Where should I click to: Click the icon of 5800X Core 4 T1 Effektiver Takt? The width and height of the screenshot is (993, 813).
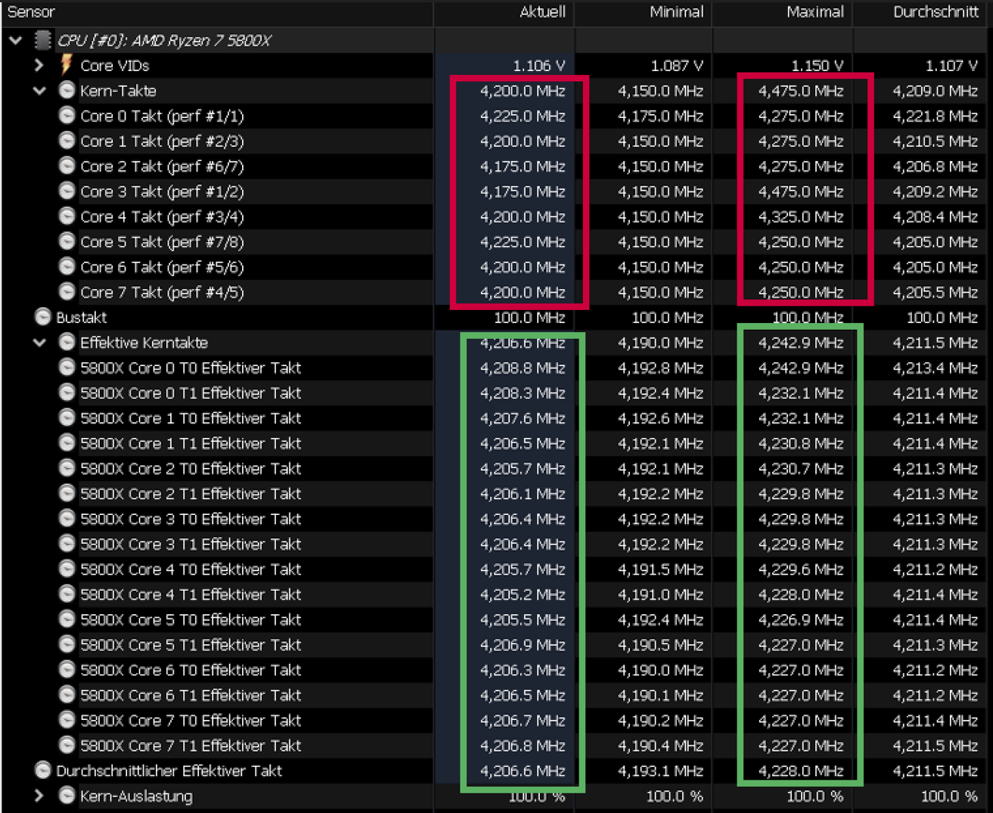pos(67,594)
